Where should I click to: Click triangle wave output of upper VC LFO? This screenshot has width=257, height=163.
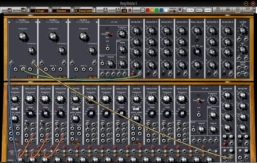pyautogui.click(x=108, y=74)
